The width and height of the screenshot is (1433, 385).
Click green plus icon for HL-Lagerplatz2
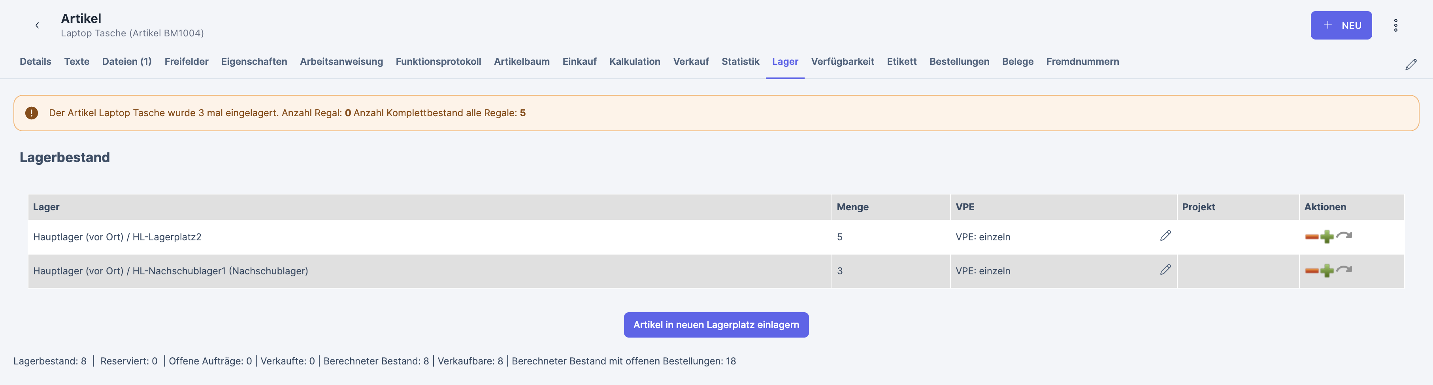tap(1327, 237)
